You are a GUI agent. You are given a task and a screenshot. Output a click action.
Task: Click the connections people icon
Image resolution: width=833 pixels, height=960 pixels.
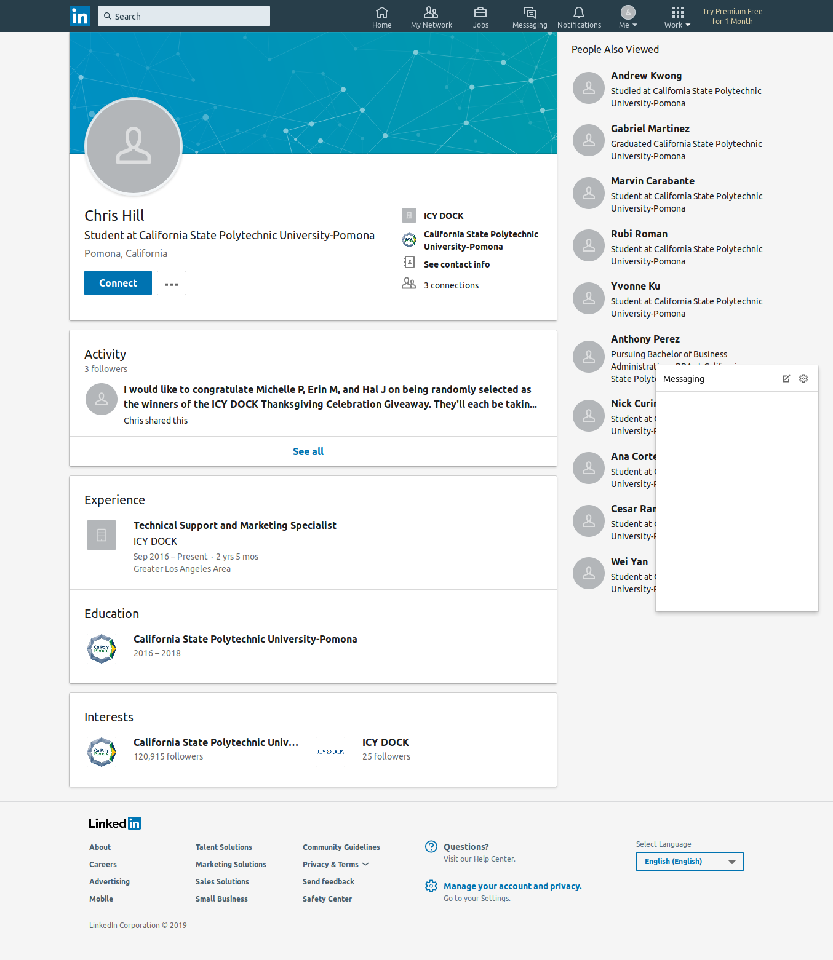coord(409,284)
